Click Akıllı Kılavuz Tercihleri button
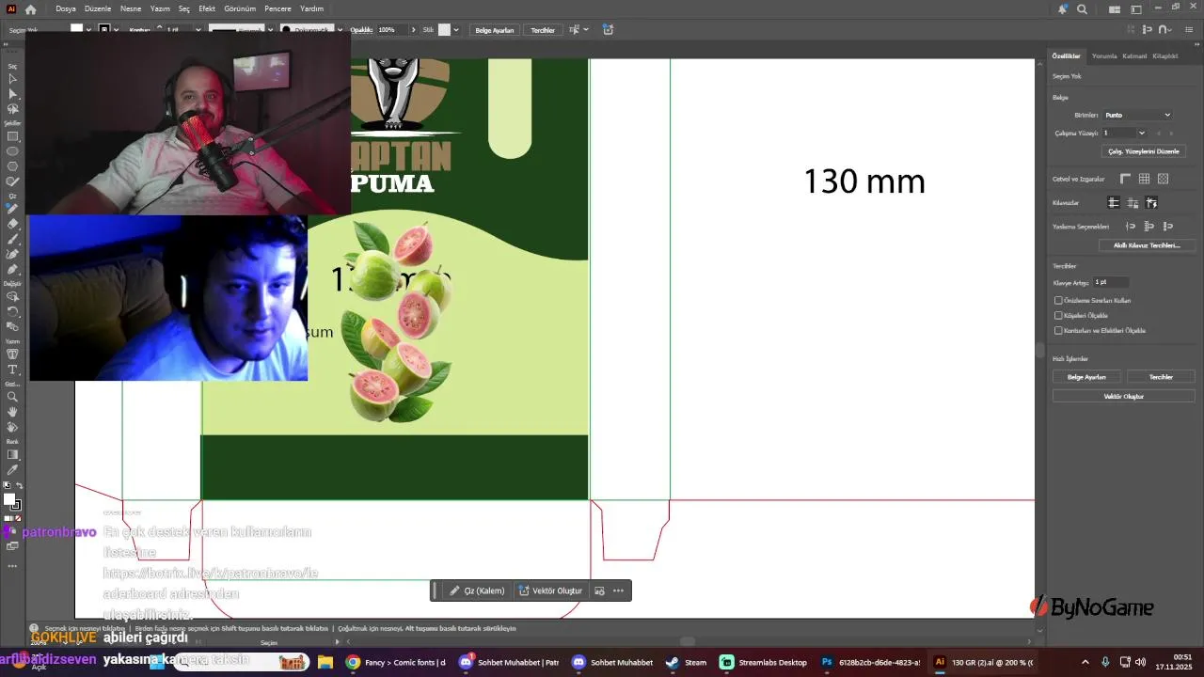 1147,245
